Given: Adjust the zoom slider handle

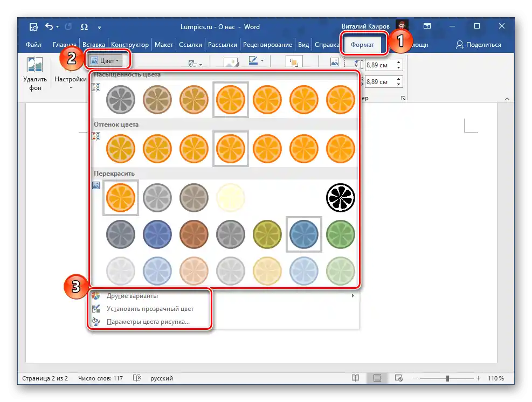Looking at the screenshot, I should pyautogui.click(x=447, y=378).
